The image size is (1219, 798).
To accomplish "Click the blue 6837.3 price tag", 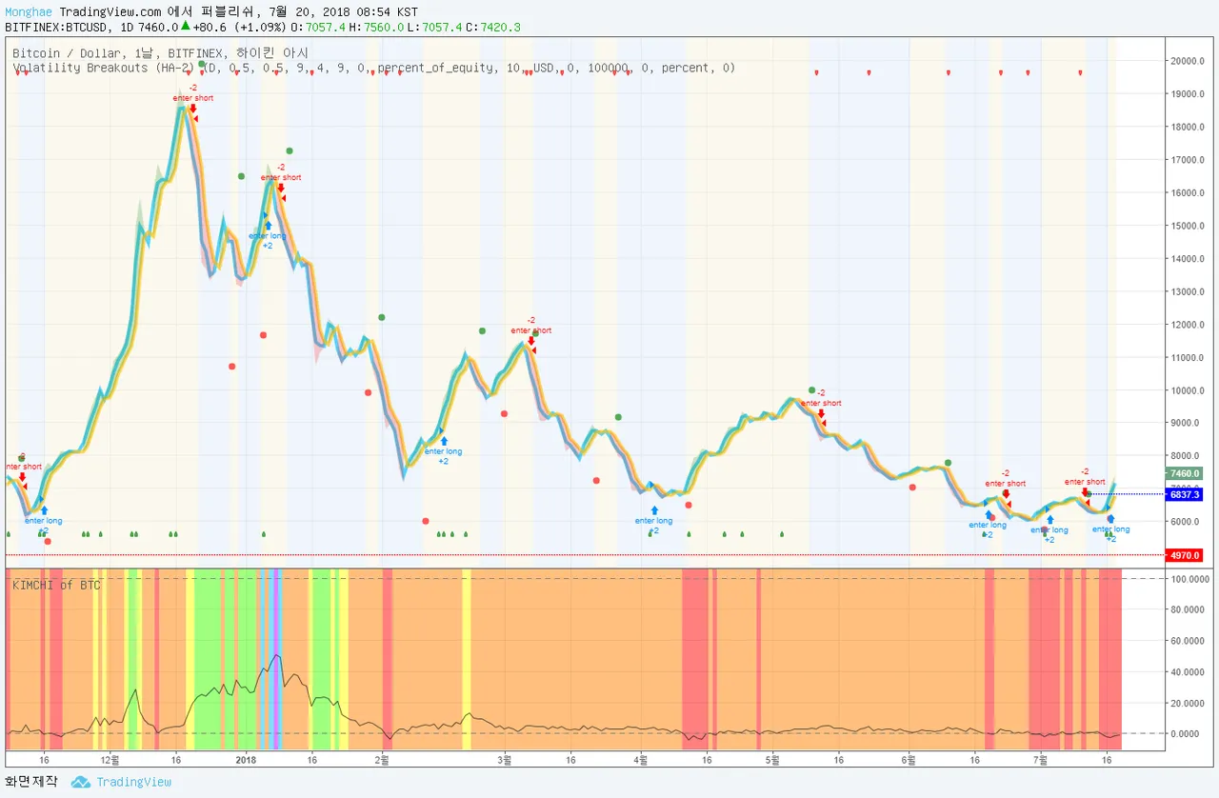I will [x=1184, y=494].
